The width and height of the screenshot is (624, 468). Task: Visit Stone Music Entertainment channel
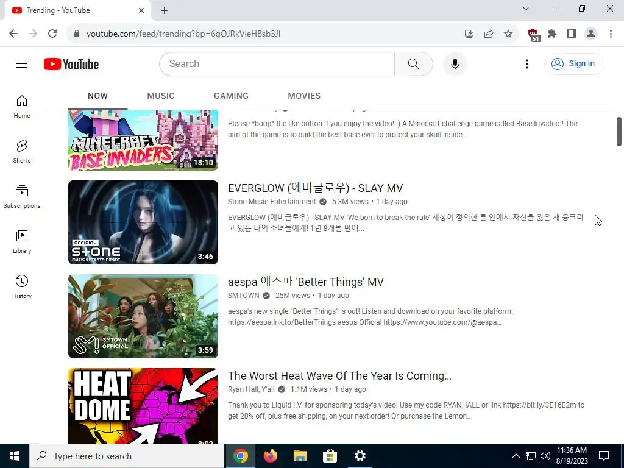[x=272, y=202]
